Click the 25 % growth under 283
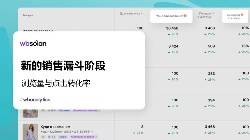The width and height of the screenshot is (250, 140). coord(210,79)
